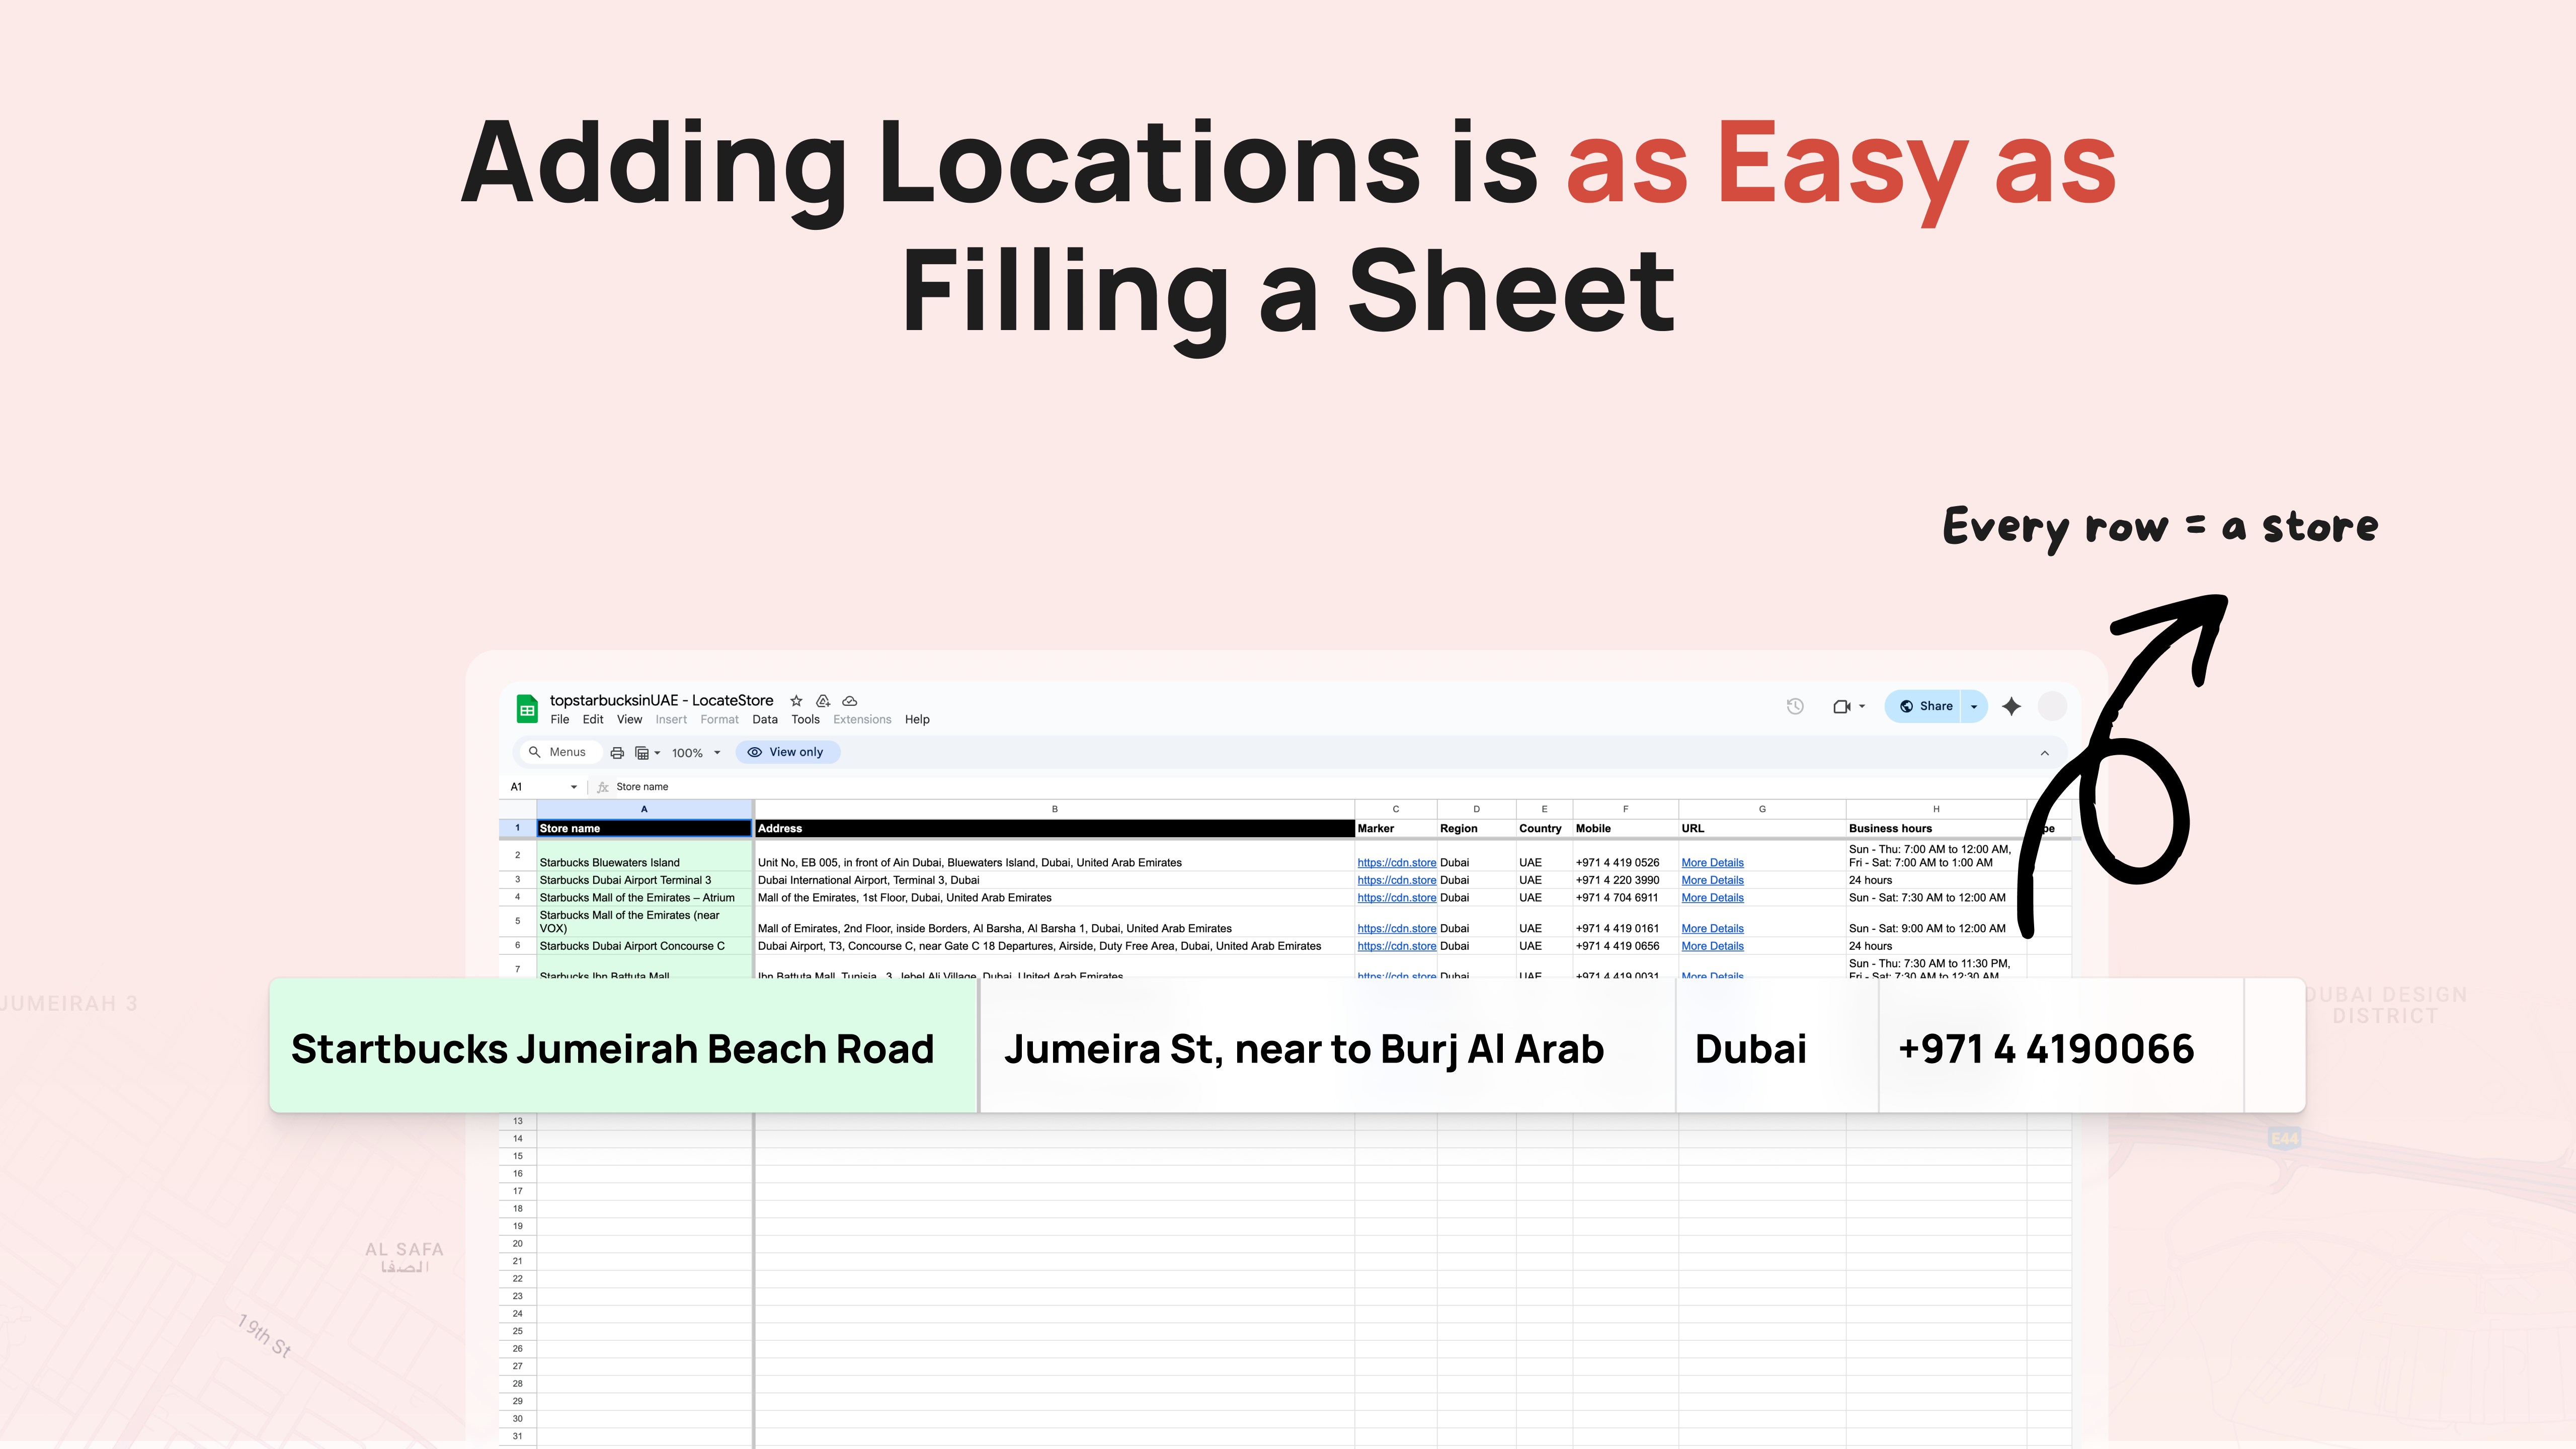Collapse the toolbar with the chevron
Viewport: 2576px width, 1449px height.
point(2044,753)
